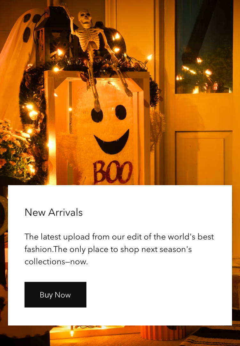Click the skeleton figure's skull
240x346 pixels.
[x=84, y=18]
